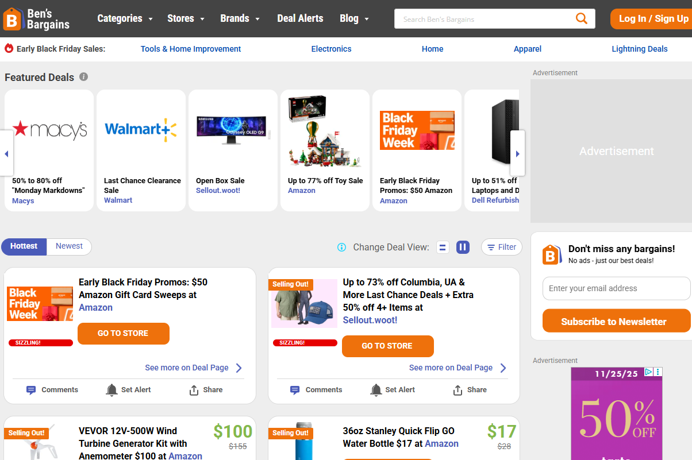Click Share icon on Columbia woot deal
692x460 pixels.
point(458,390)
